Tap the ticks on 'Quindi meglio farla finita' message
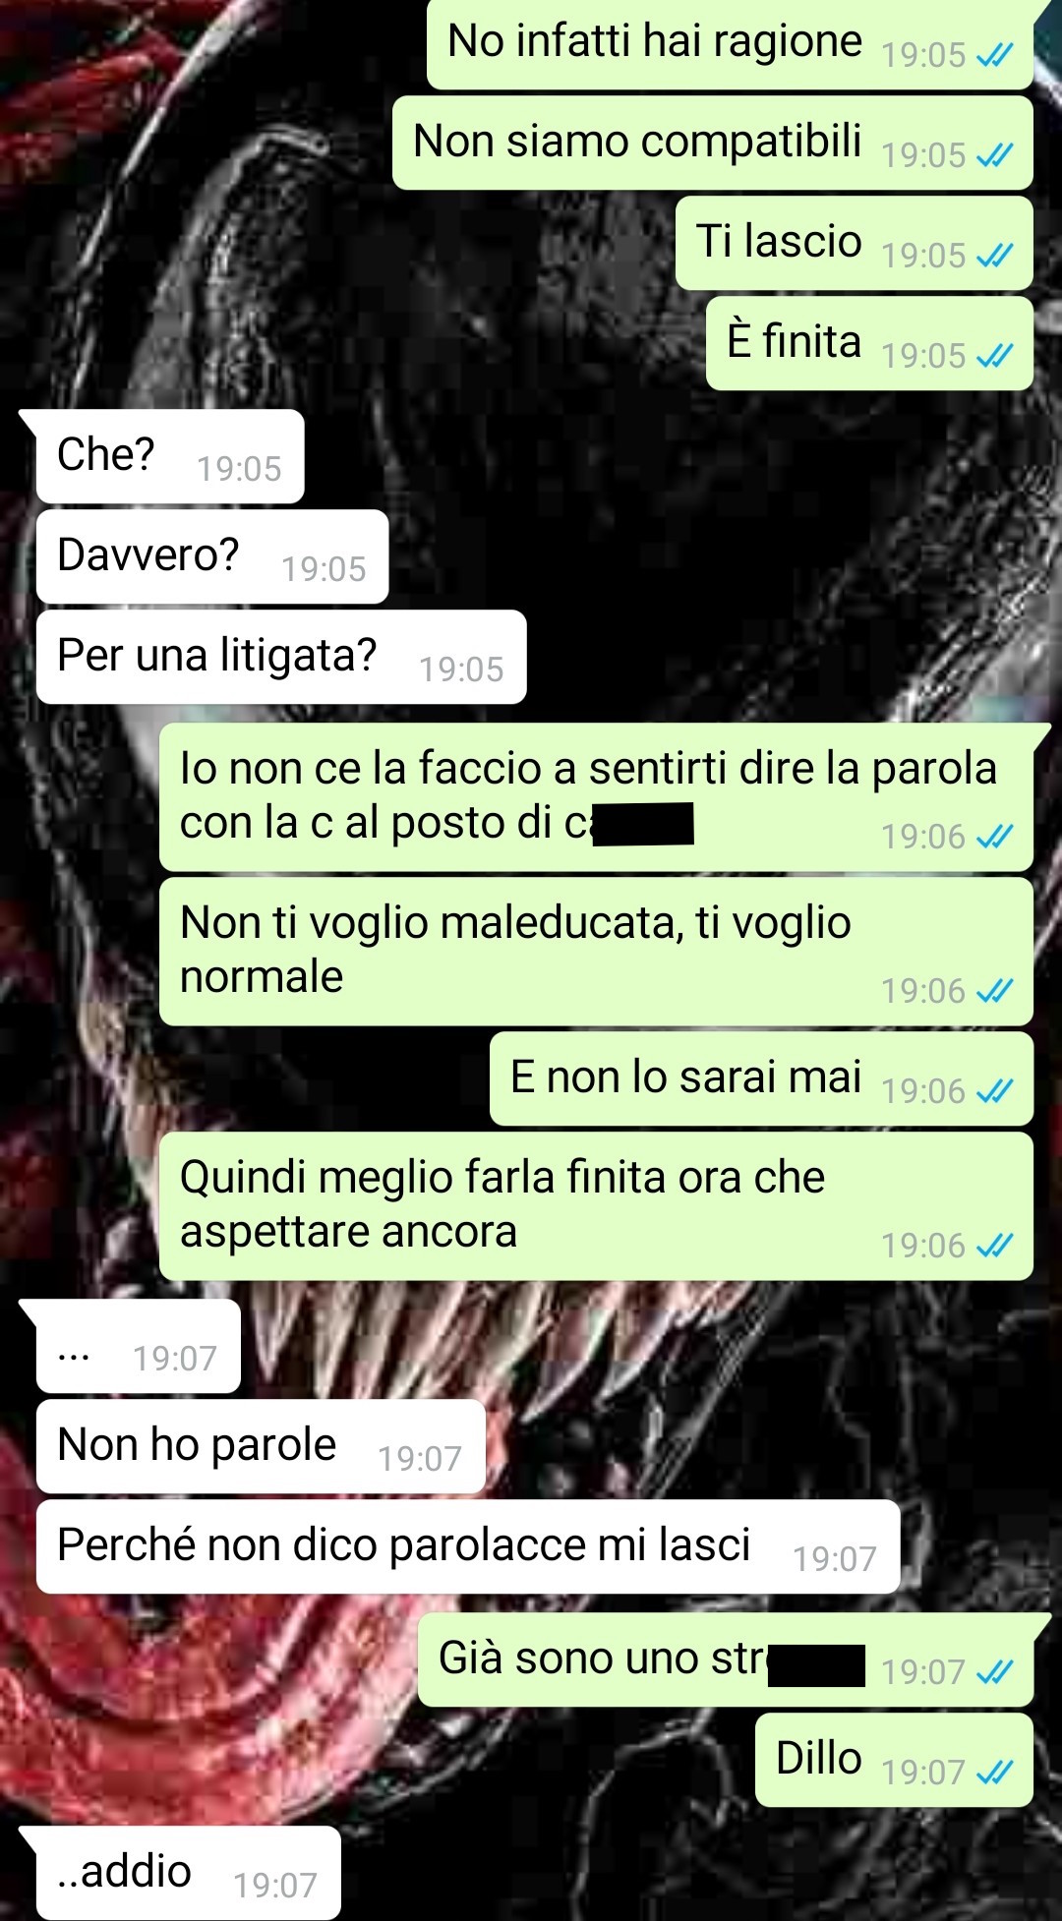Image resolution: width=1062 pixels, height=1921 pixels. pos(994,1246)
